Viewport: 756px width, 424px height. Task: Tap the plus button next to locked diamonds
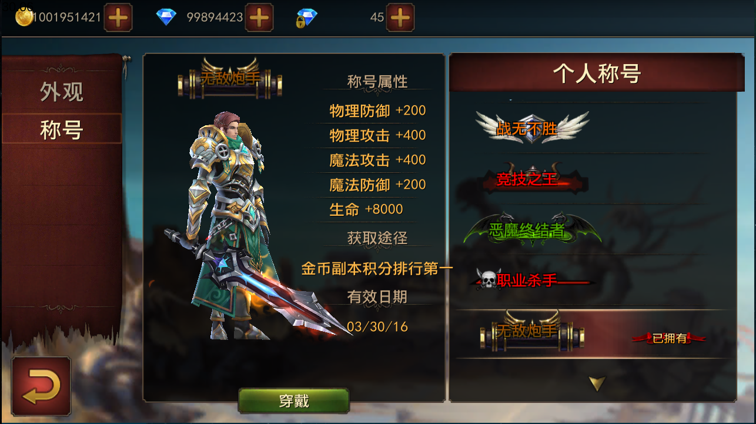(x=400, y=18)
